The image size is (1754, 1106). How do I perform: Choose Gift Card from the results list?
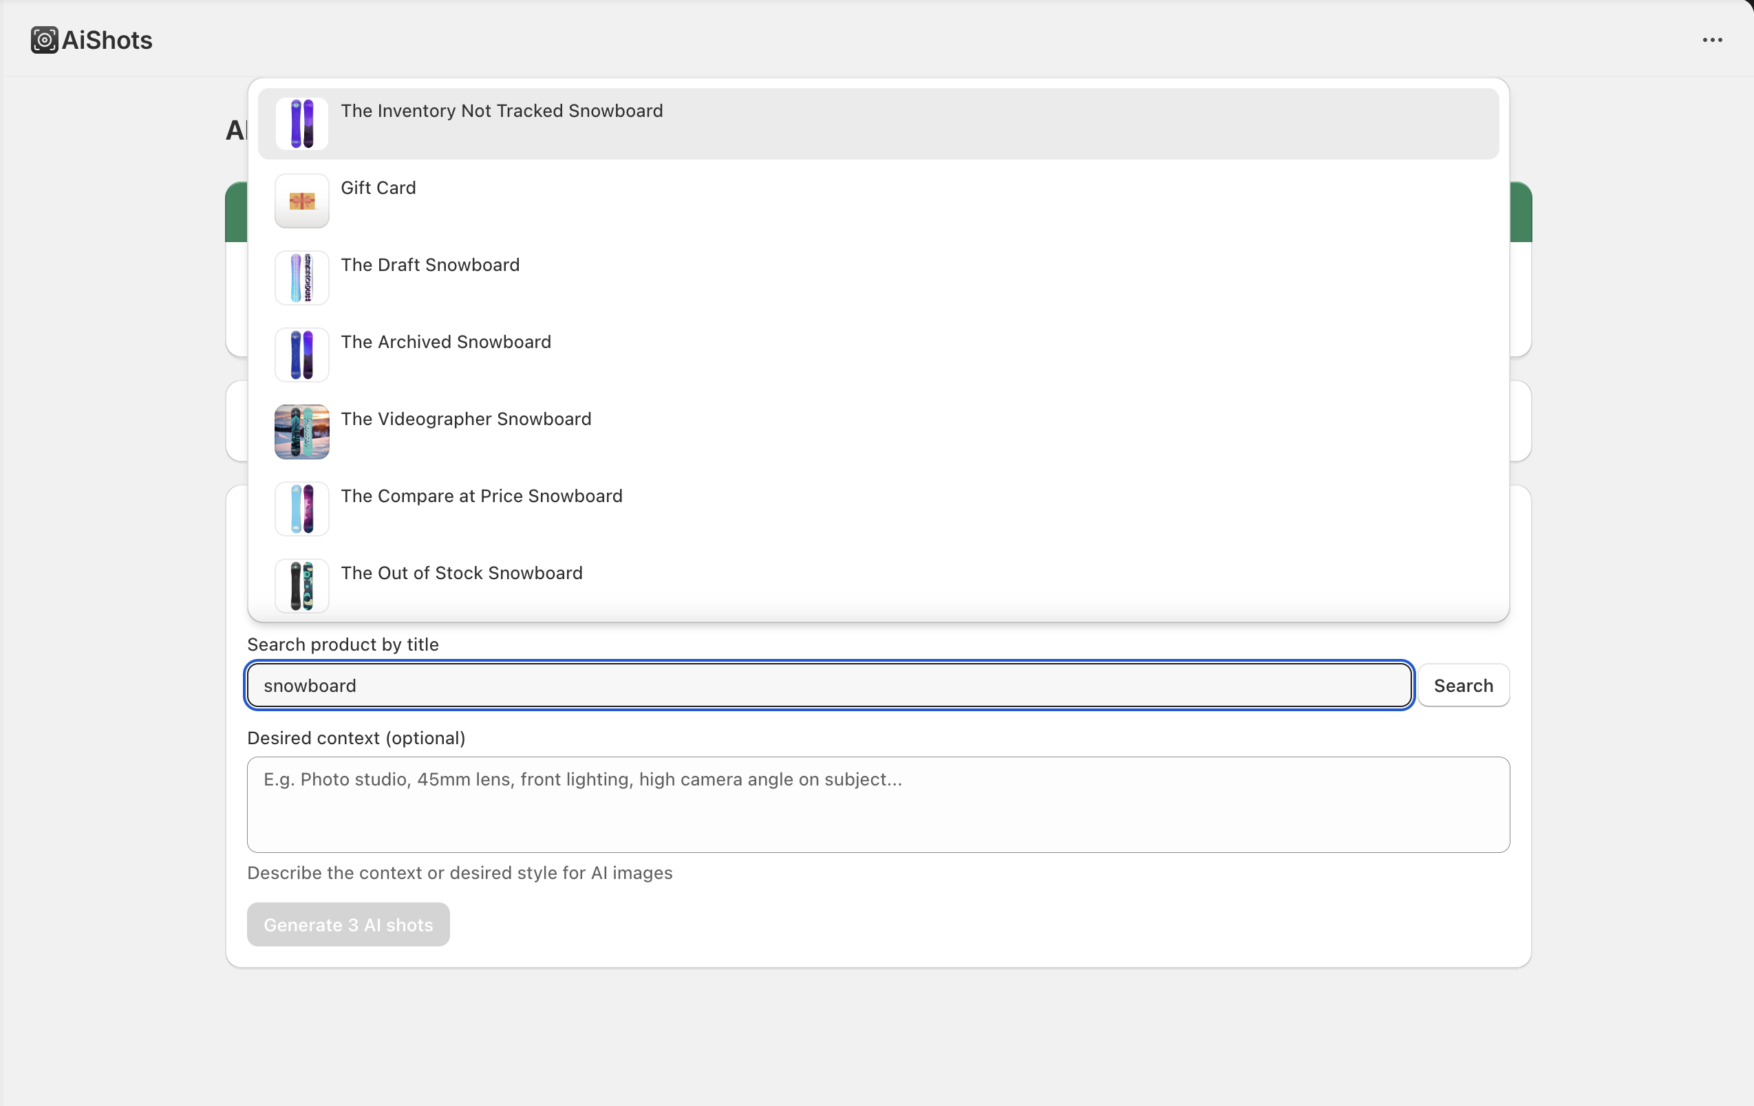(x=378, y=188)
